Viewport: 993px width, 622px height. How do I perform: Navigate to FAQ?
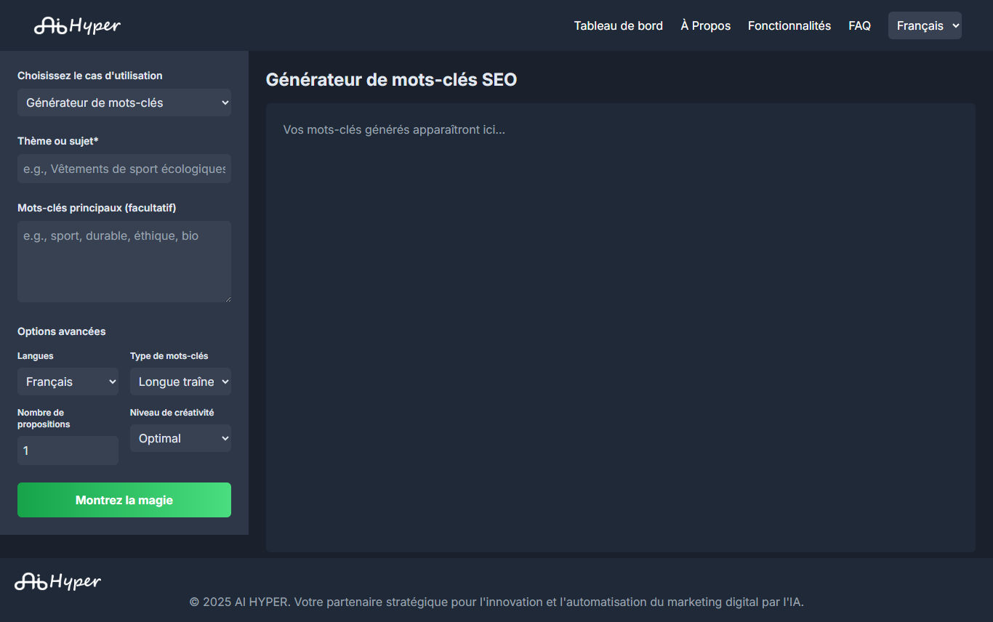tap(860, 25)
